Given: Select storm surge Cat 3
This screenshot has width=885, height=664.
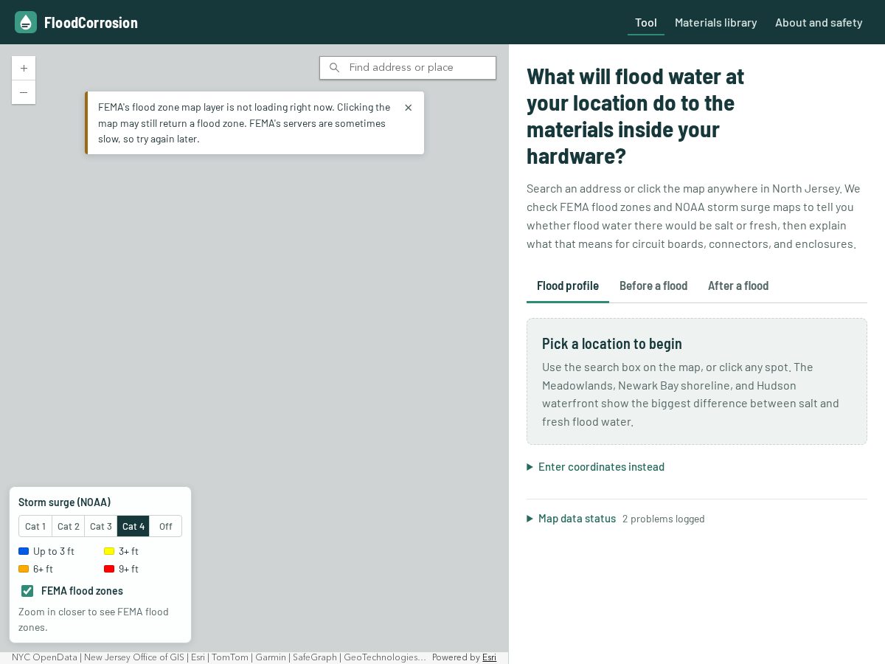Looking at the screenshot, I should pyautogui.click(x=101, y=526).
